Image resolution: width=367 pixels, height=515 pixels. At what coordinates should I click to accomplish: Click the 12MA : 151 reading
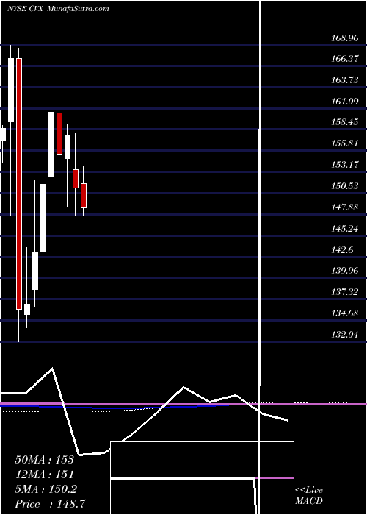[45, 474]
